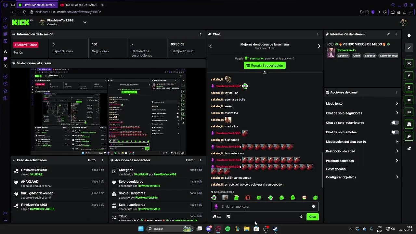This screenshot has height=234, width=416.
Task: Go to next leaderboard with right arrow
Action: 319,46
